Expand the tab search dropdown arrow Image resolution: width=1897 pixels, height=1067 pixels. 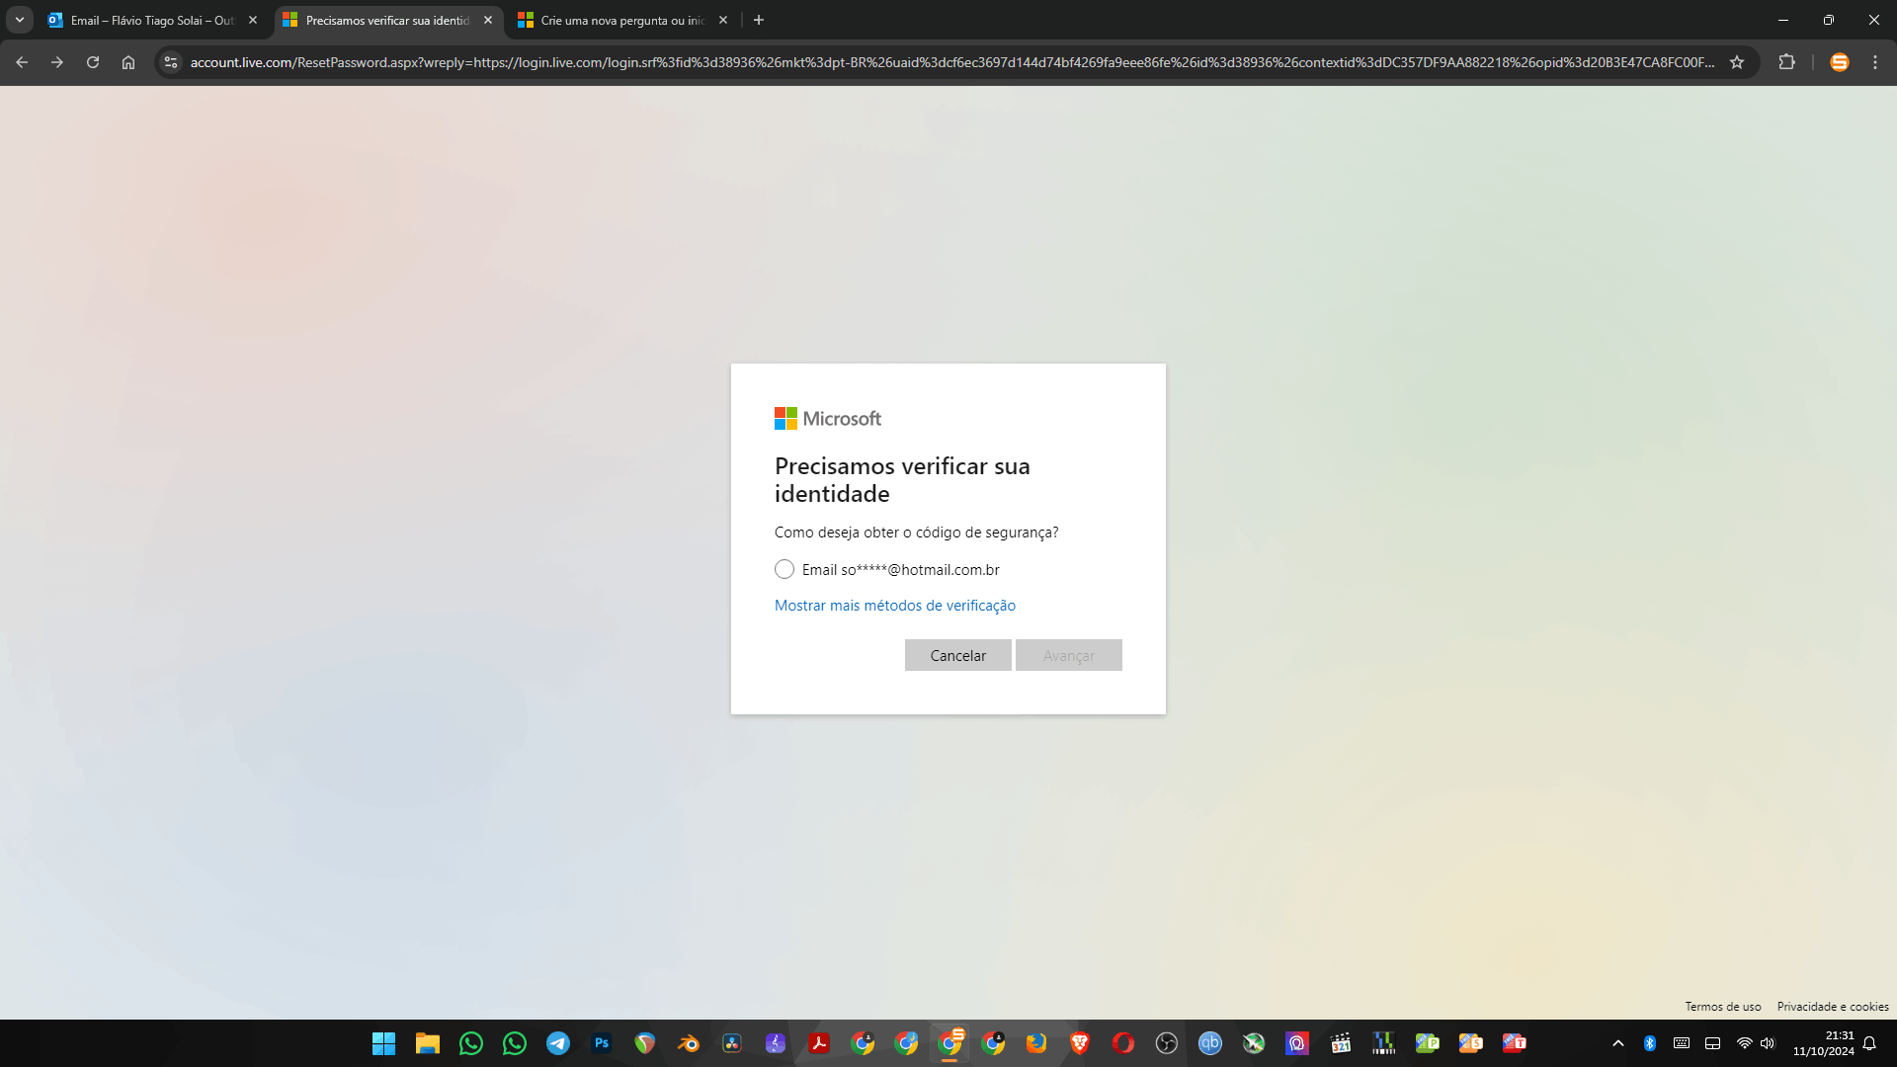pos(19,20)
